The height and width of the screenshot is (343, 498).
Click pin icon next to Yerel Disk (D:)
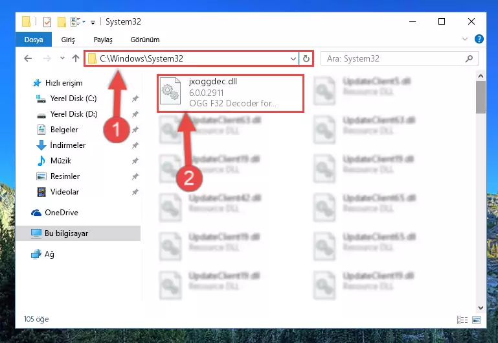click(135, 114)
